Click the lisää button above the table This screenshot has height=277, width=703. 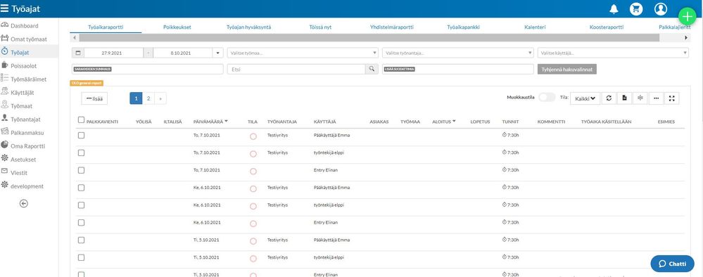(x=94, y=98)
